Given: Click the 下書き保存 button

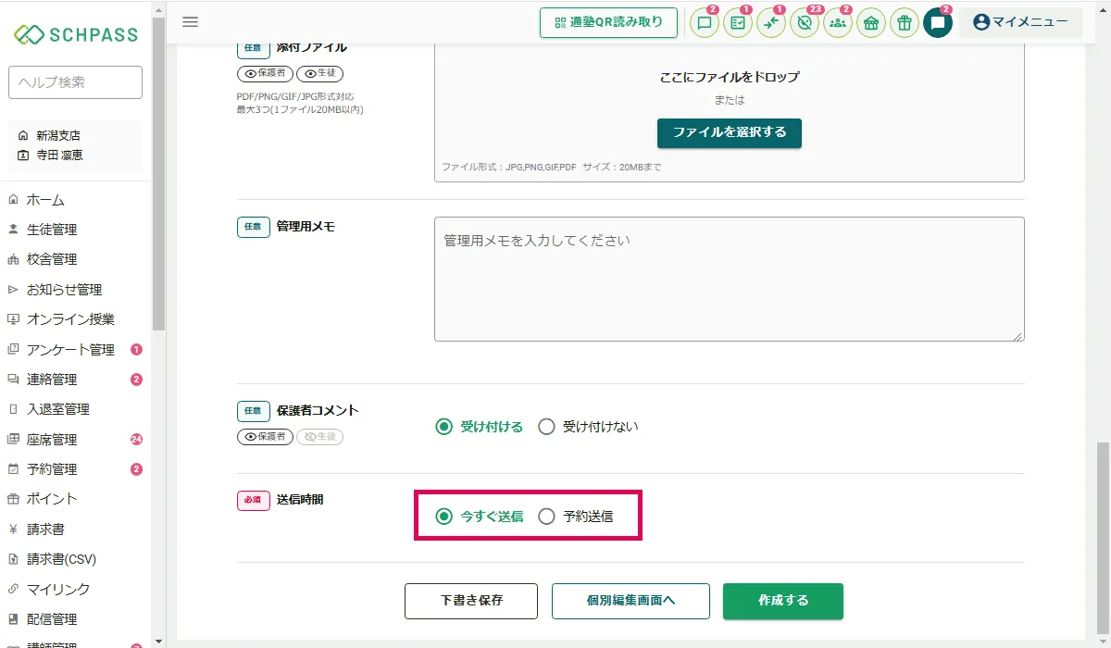Looking at the screenshot, I should pos(471,601).
